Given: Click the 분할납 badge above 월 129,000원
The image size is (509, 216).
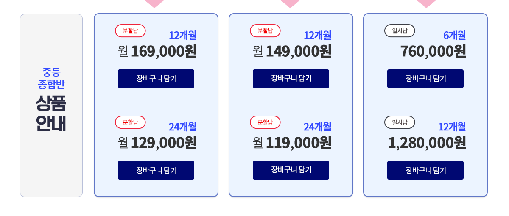Looking at the screenshot, I should pos(130,122).
